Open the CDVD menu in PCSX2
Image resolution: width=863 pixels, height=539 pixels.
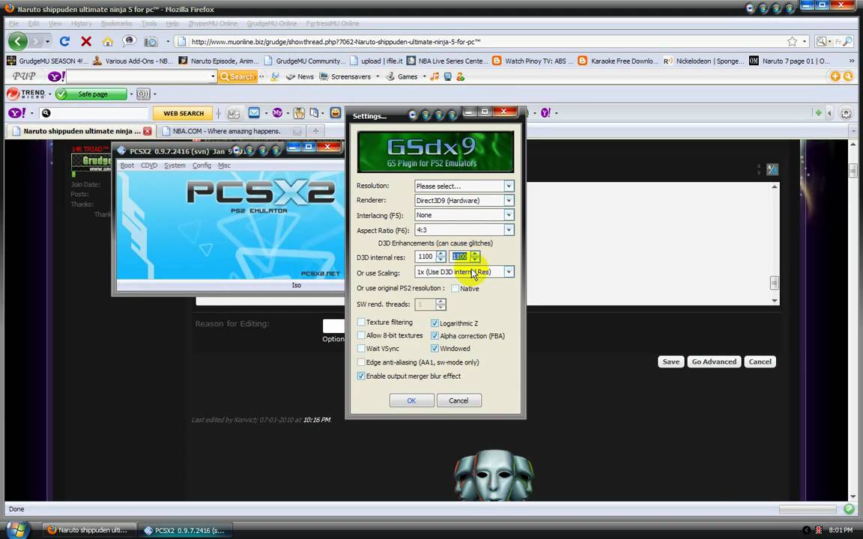tap(149, 165)
